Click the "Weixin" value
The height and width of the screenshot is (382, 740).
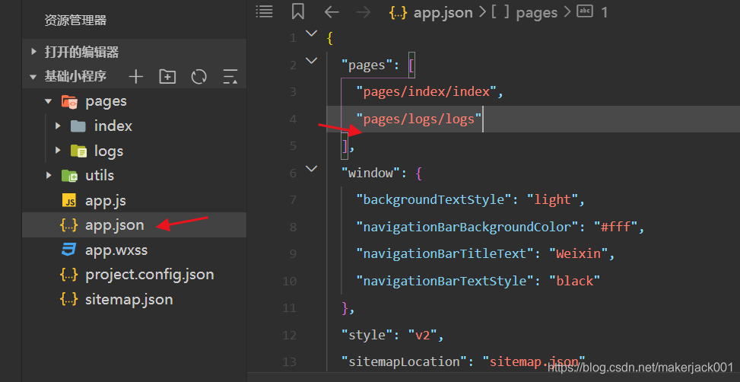pos(579,254)
